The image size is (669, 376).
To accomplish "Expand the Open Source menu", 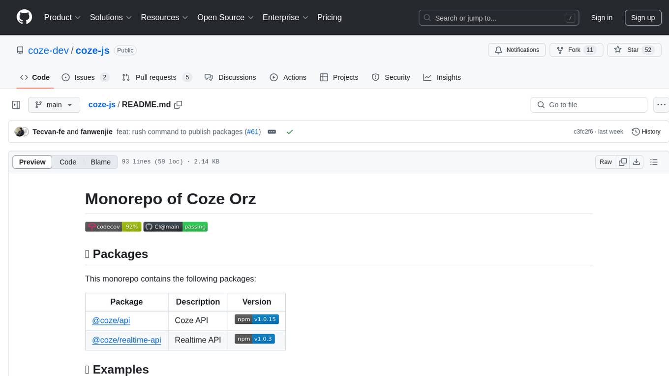I will pyautogui.click(x=225, y=17).
